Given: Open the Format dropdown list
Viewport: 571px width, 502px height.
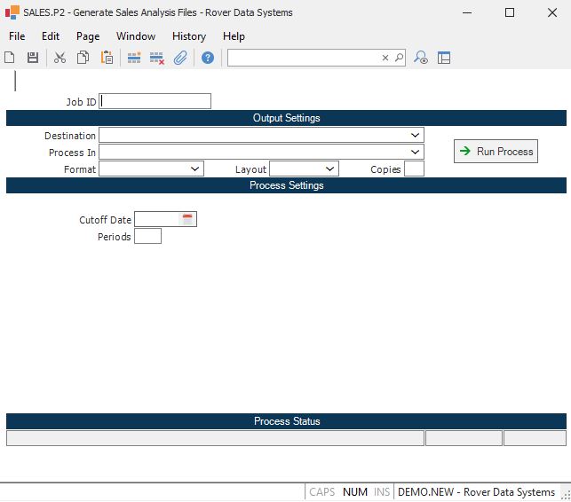Looking at the screenshot, I should coord(195,169).
